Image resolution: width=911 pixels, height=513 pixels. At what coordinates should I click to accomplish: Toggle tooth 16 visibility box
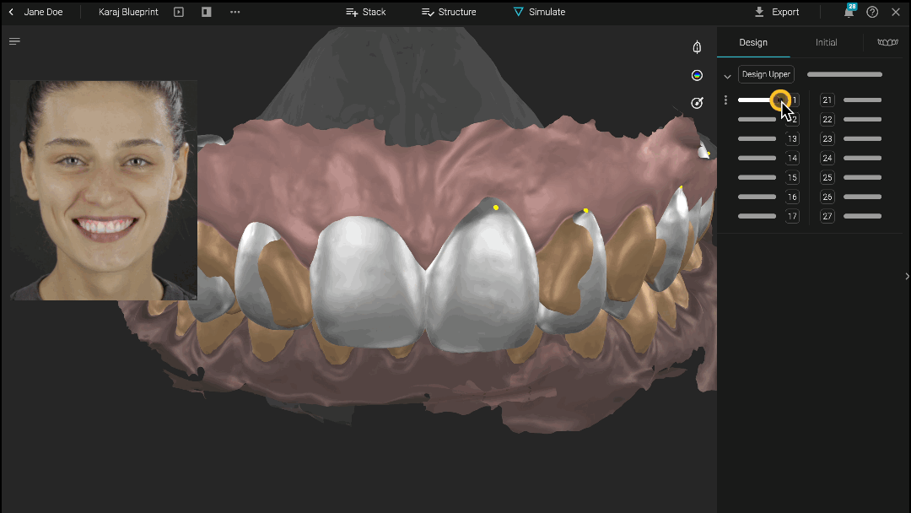coord(792,197)
